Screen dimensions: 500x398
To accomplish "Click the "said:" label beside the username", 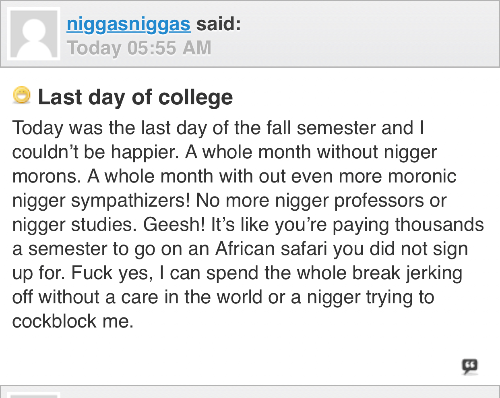I will pyautogui.click(x=219, y=24).
